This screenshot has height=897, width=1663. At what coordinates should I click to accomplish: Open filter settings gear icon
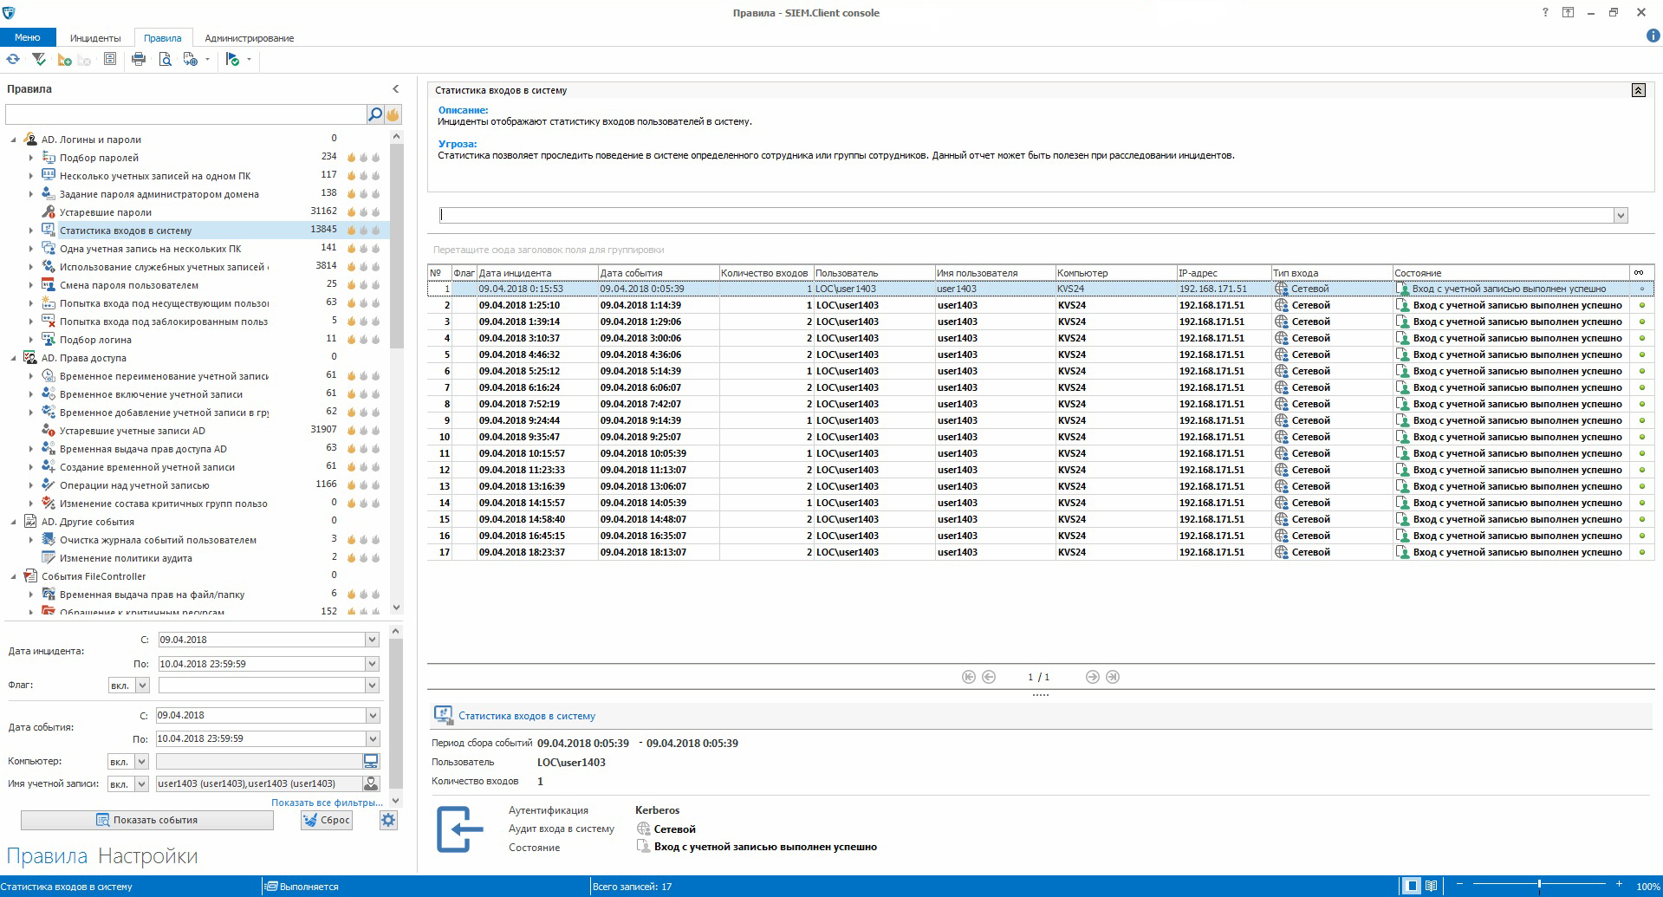388,820
